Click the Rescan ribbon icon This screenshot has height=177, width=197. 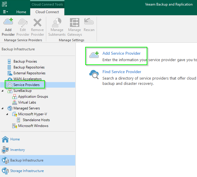[x=89, y=21]
